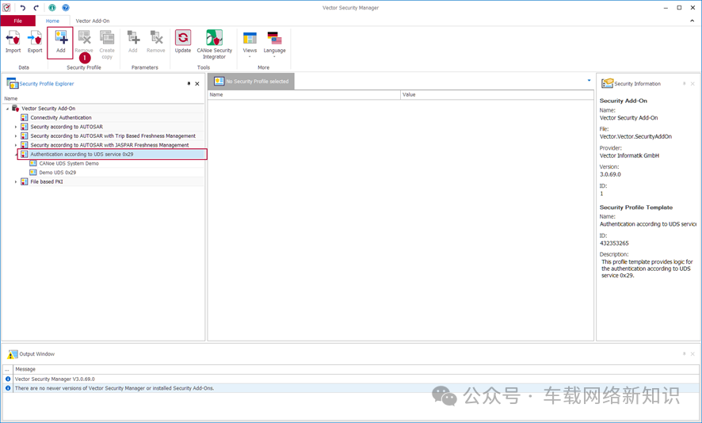Select AUTOSAR with JASPAR Freshness Management
Image resolution: width=702 pixels, height=423 pixels.
109,145
